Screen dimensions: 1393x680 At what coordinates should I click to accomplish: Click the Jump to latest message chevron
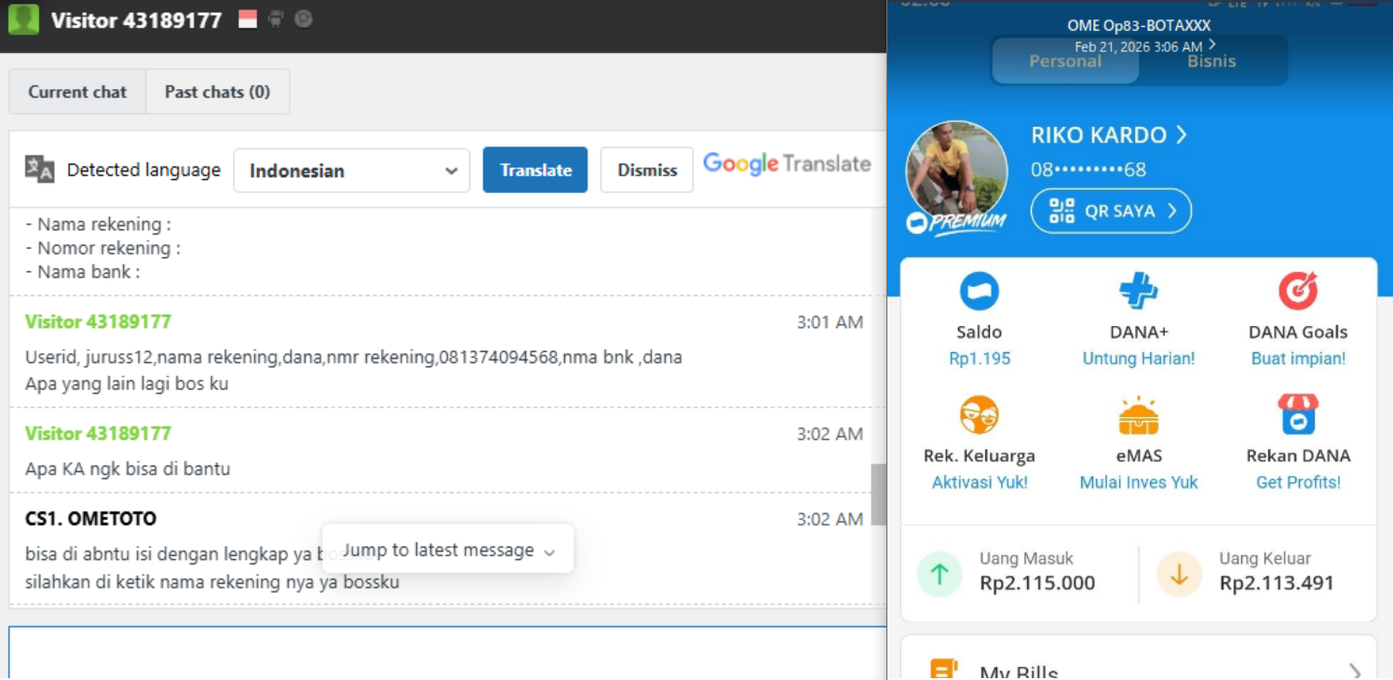click(549, 551)
